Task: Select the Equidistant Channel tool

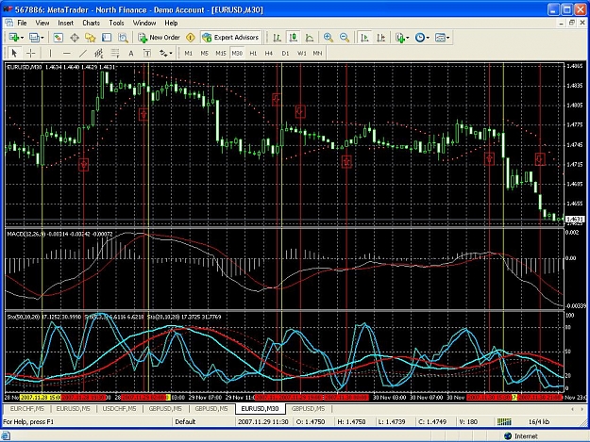Action: click(99, 54)
